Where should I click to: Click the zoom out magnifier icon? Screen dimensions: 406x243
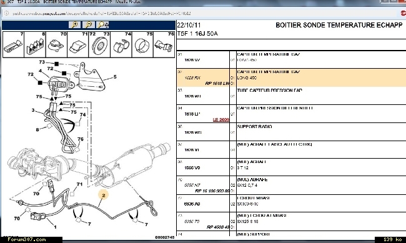89,25
